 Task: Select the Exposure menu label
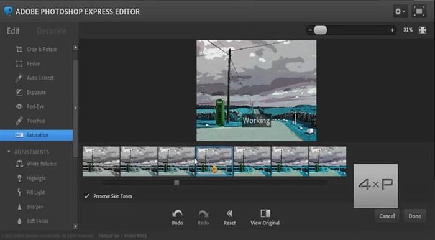[36, 93]
